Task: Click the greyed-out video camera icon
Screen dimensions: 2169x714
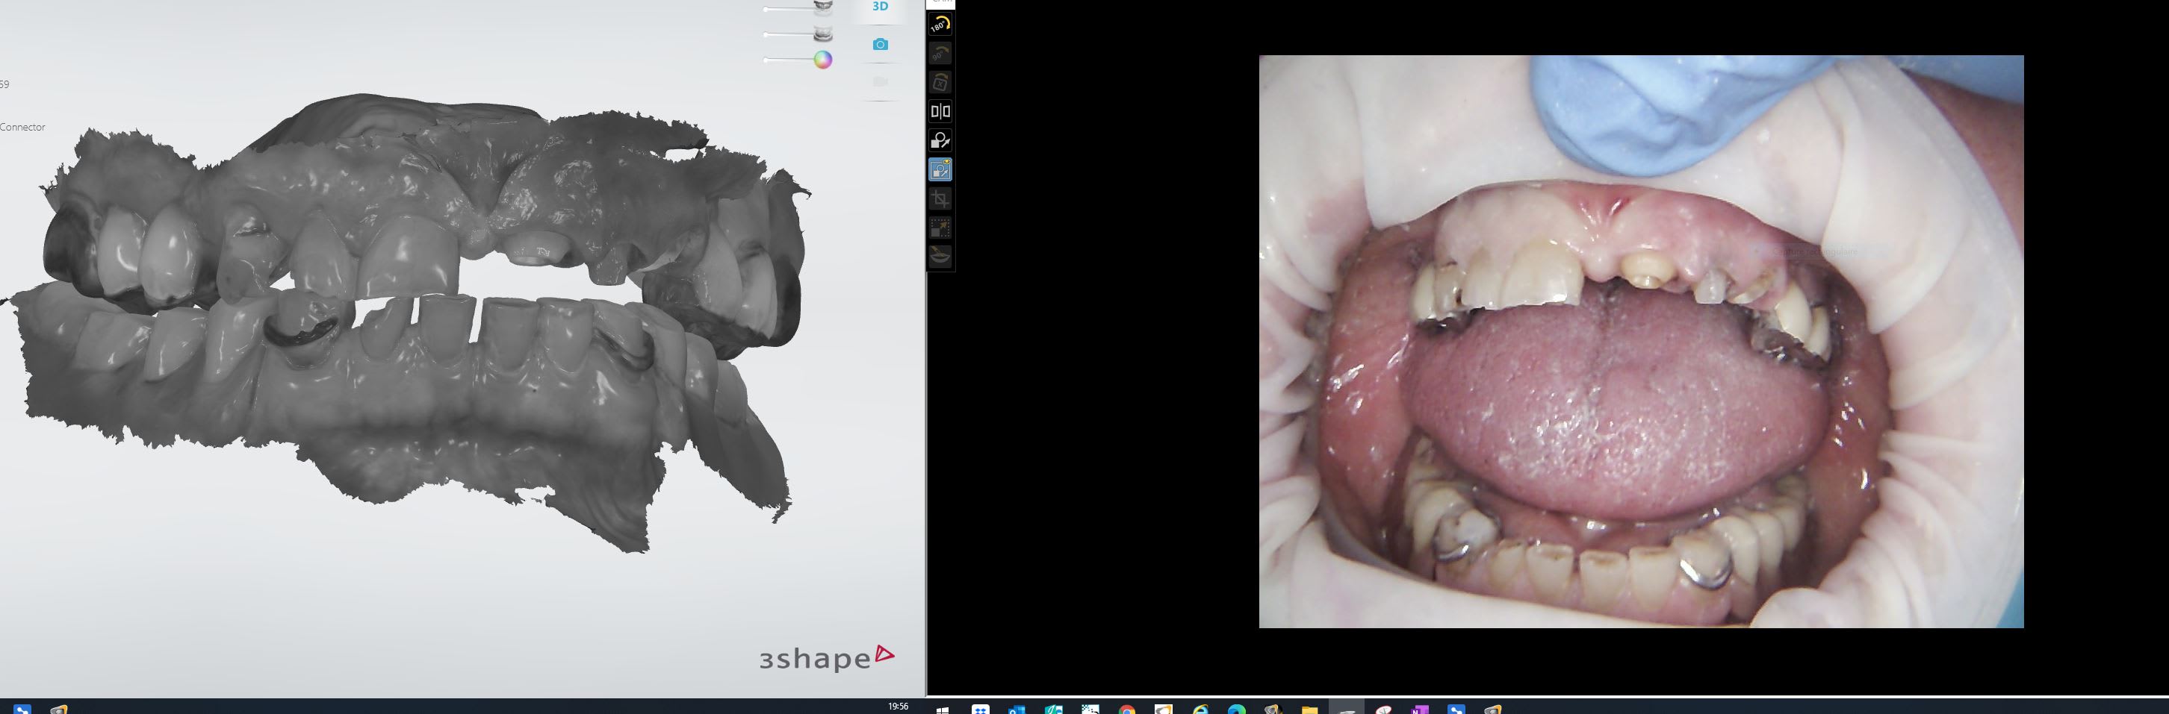Action: click(880, 81)
